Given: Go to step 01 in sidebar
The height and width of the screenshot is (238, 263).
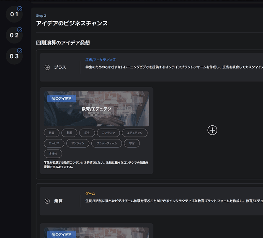Looking at the screenshot, I should pyautogui.click(x=14, y=14).
